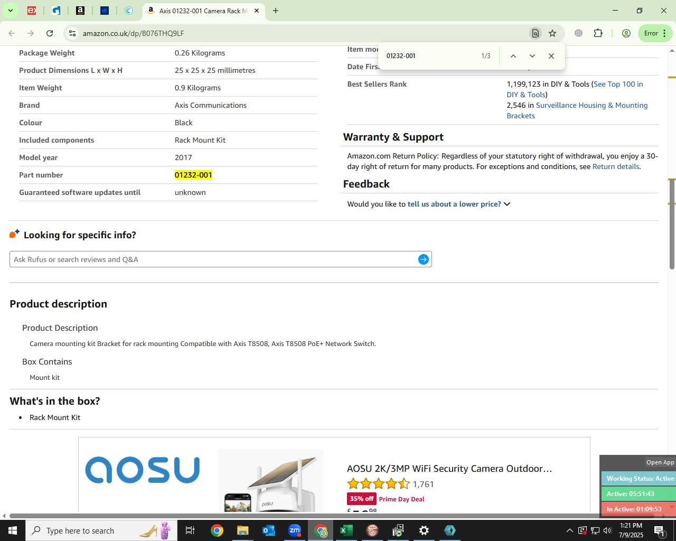This screenshot has width=676, height=541.
Task: Expand the tab search dropdown
Action: [x=10, y=11]
